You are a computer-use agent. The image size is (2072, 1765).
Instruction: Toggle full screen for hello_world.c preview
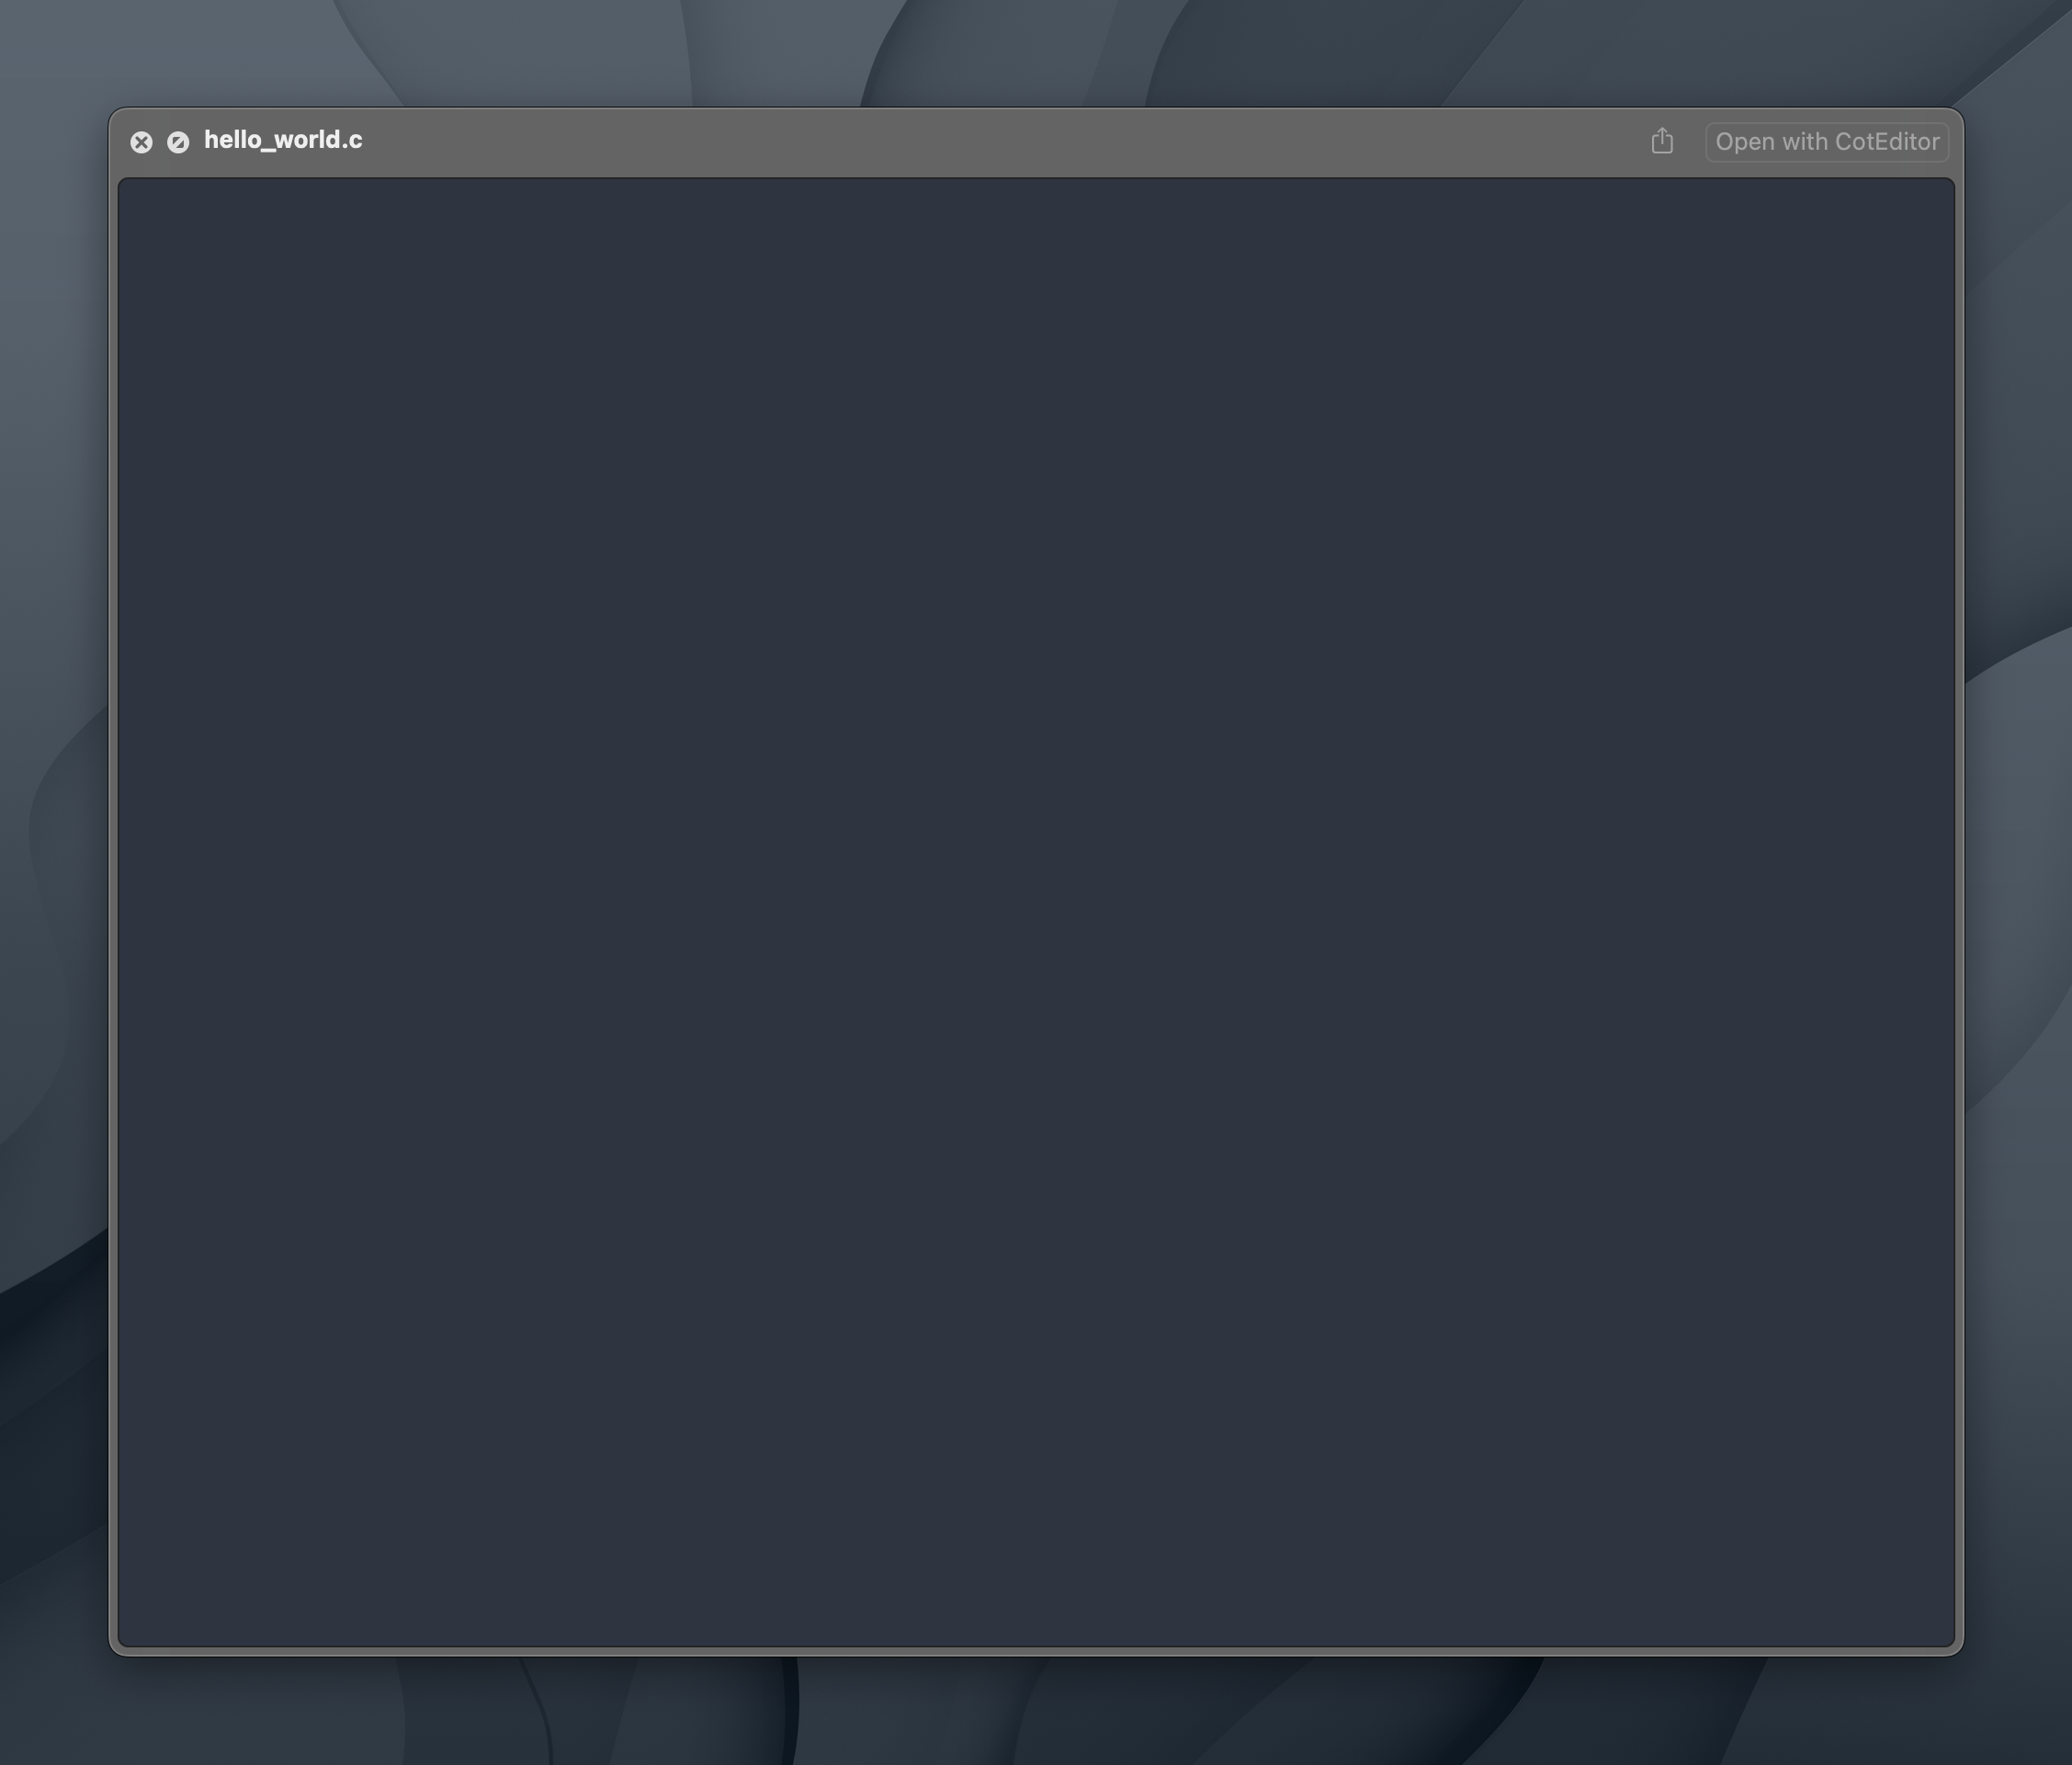178,142
